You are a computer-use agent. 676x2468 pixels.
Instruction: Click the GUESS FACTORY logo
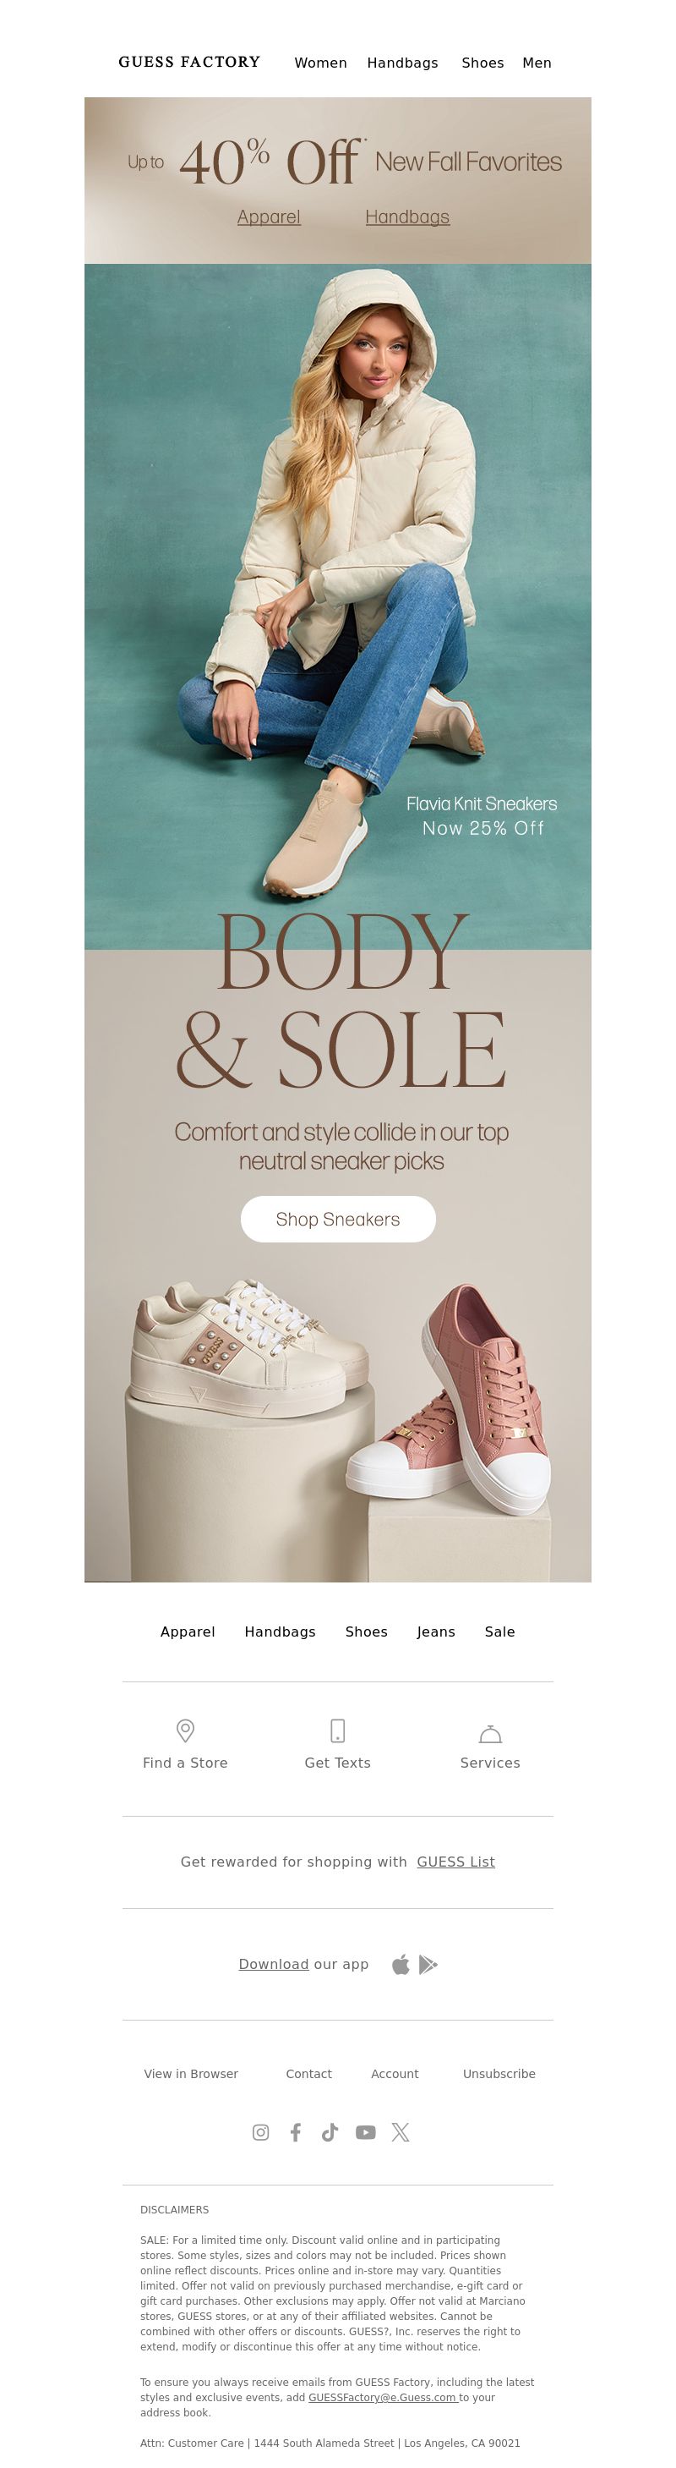[189, 63]
